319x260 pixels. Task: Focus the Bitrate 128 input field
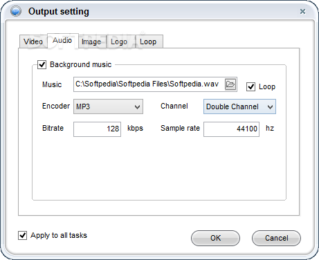coord(98,129)
